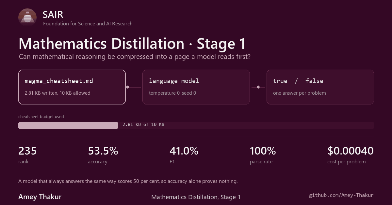
Task: Click the 'cost per problem' label
Action: pos(347,162)
